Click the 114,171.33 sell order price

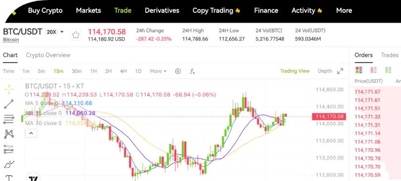(367, 117)
